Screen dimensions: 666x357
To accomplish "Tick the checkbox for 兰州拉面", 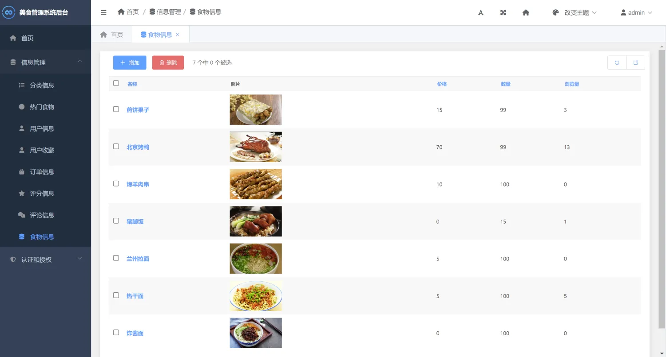I will pos(116,258).
